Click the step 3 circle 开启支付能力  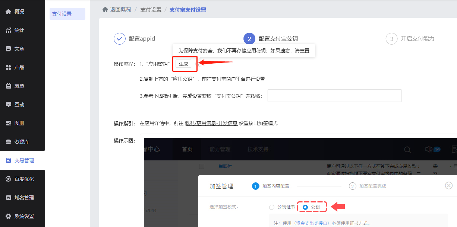tap(391, 39)
